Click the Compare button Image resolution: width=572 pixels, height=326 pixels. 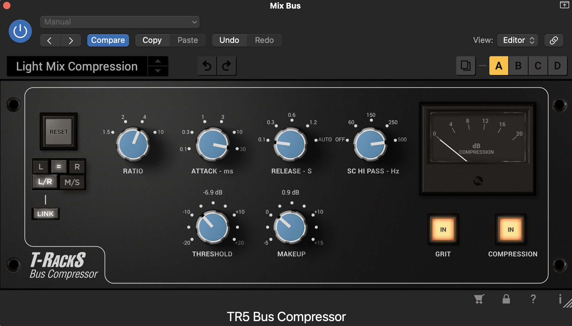(108, 40)
